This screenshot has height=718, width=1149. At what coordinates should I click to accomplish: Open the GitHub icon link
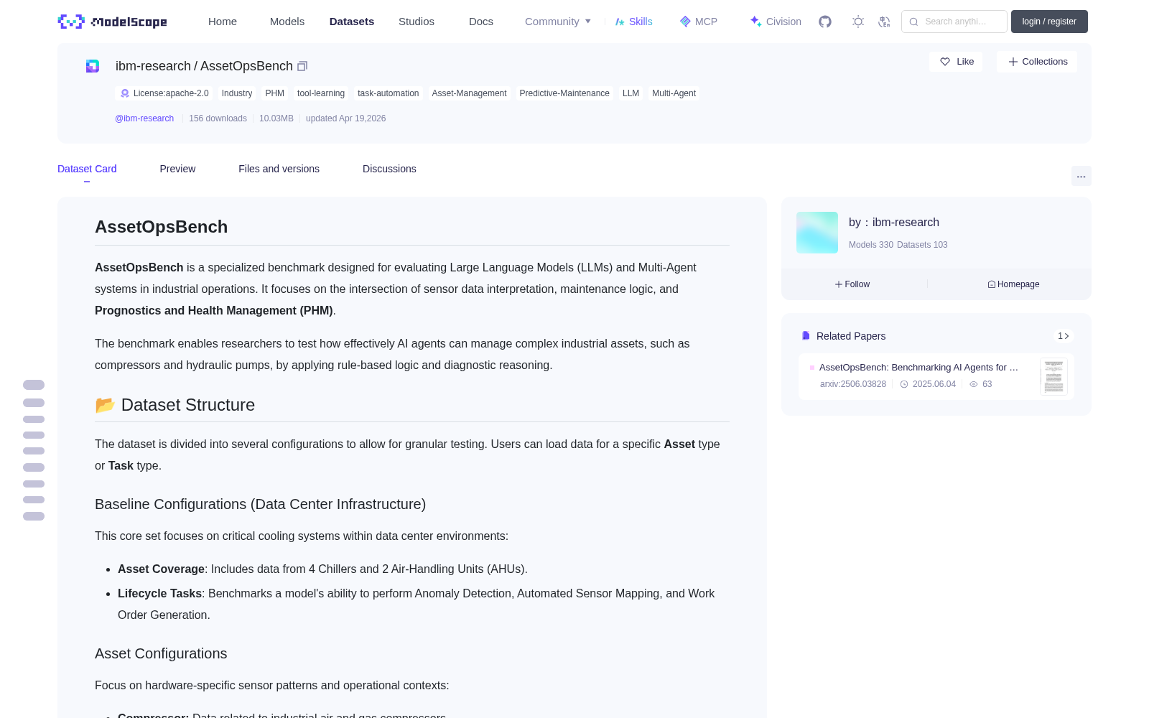pyautogui.click(x=825, y=22)
